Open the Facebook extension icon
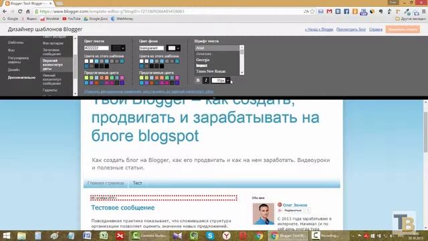Image resolution: width=428 pixels, height=241 pixels. pyautogui.click(x=346, y=11)
